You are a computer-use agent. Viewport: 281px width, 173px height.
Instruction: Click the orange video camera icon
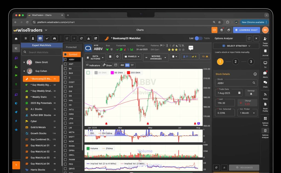coord(214,30)
